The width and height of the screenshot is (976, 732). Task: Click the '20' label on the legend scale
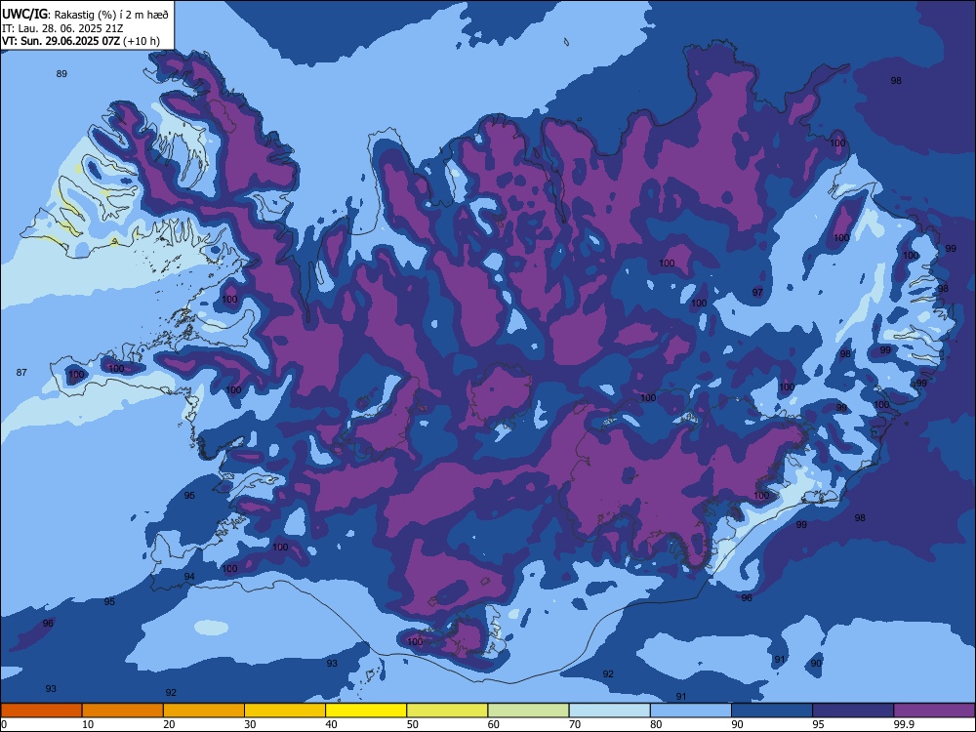[x=169, y=724]
